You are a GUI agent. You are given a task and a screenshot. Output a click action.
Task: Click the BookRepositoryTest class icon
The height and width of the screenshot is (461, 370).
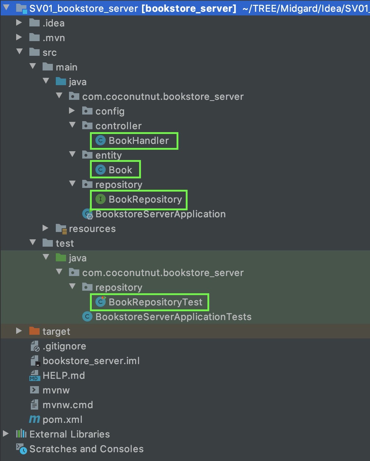(100, 302)
